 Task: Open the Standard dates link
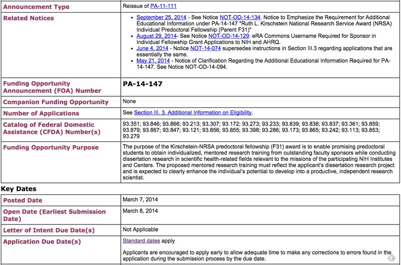point(141,241)
